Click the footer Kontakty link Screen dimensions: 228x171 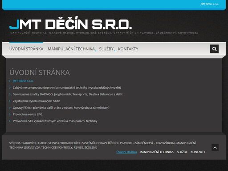[x=198, y=152]
